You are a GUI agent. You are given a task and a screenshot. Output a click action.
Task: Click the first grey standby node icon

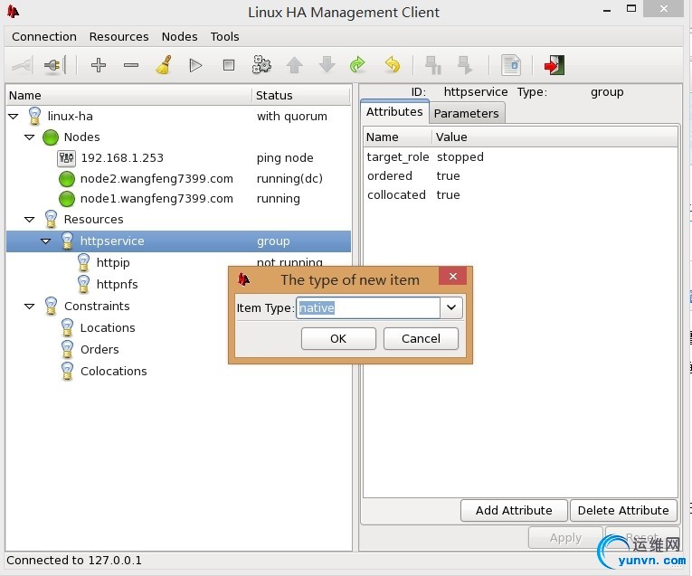433,65
